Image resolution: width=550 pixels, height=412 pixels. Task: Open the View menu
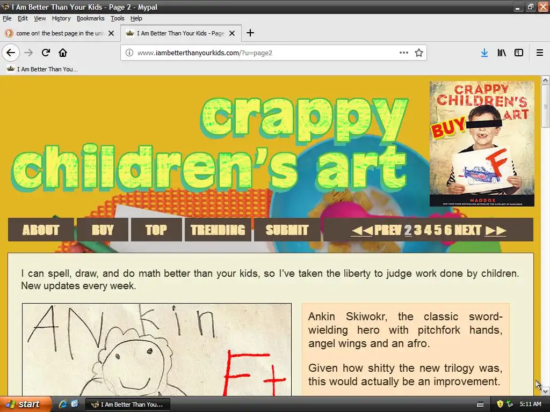click(40, 18)
